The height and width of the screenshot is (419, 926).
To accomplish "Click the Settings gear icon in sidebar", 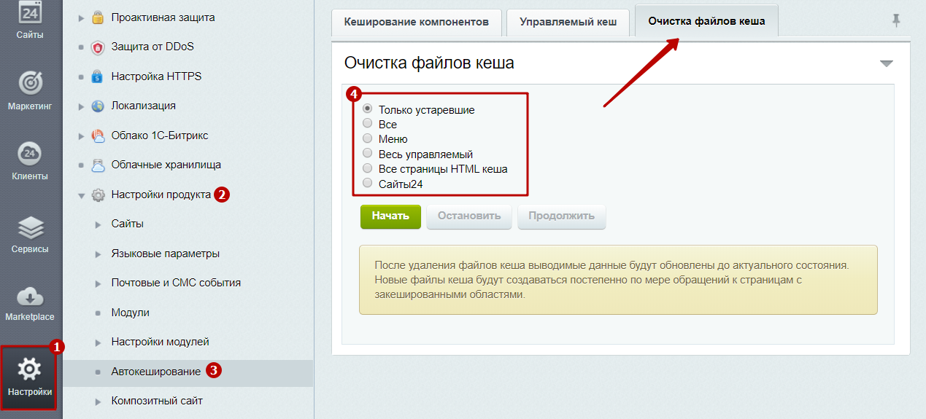I will (29, 370).
